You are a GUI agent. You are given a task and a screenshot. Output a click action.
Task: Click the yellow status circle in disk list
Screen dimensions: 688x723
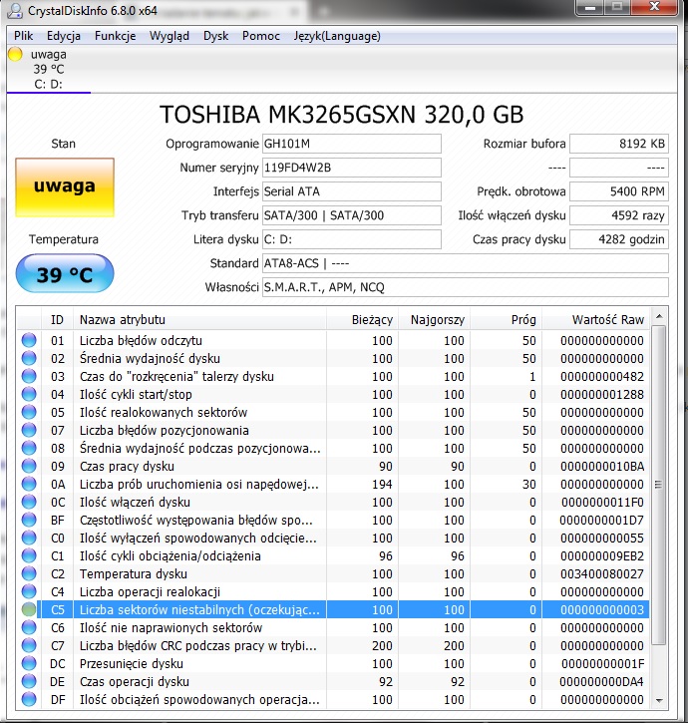click(15, 54)
